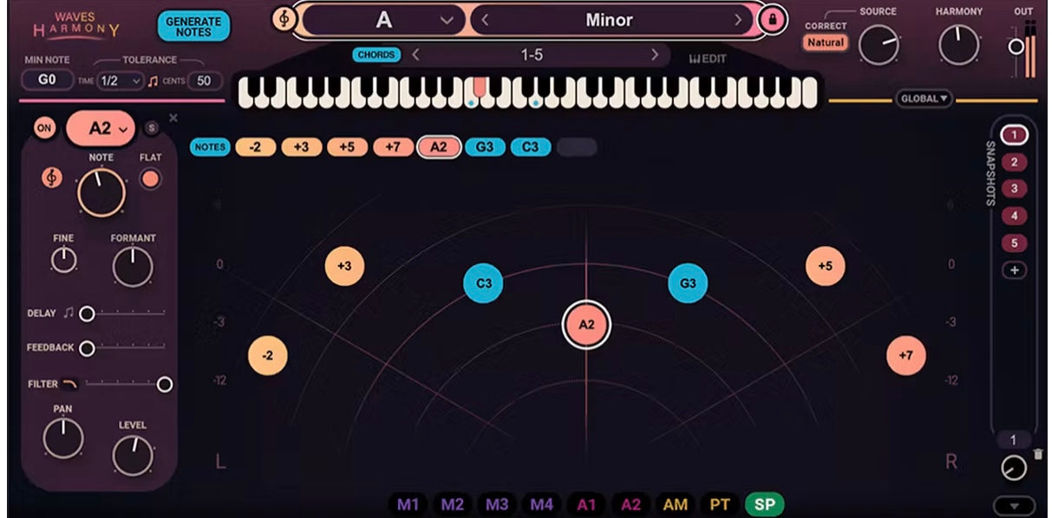Viewport: 1052px width, 518px height.
Task: Close the voice panel with the X
Action: pyautogui.click(x=173, y=118)
